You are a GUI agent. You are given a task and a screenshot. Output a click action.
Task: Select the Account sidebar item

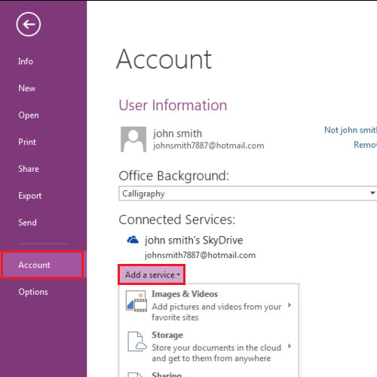(x=42, y=265)
